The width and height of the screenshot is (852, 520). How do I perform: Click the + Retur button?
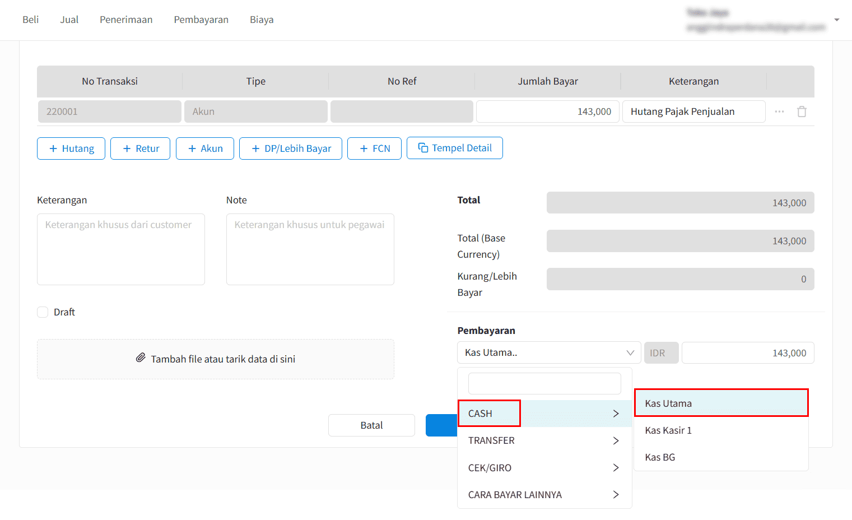click(x=140, y=148)
